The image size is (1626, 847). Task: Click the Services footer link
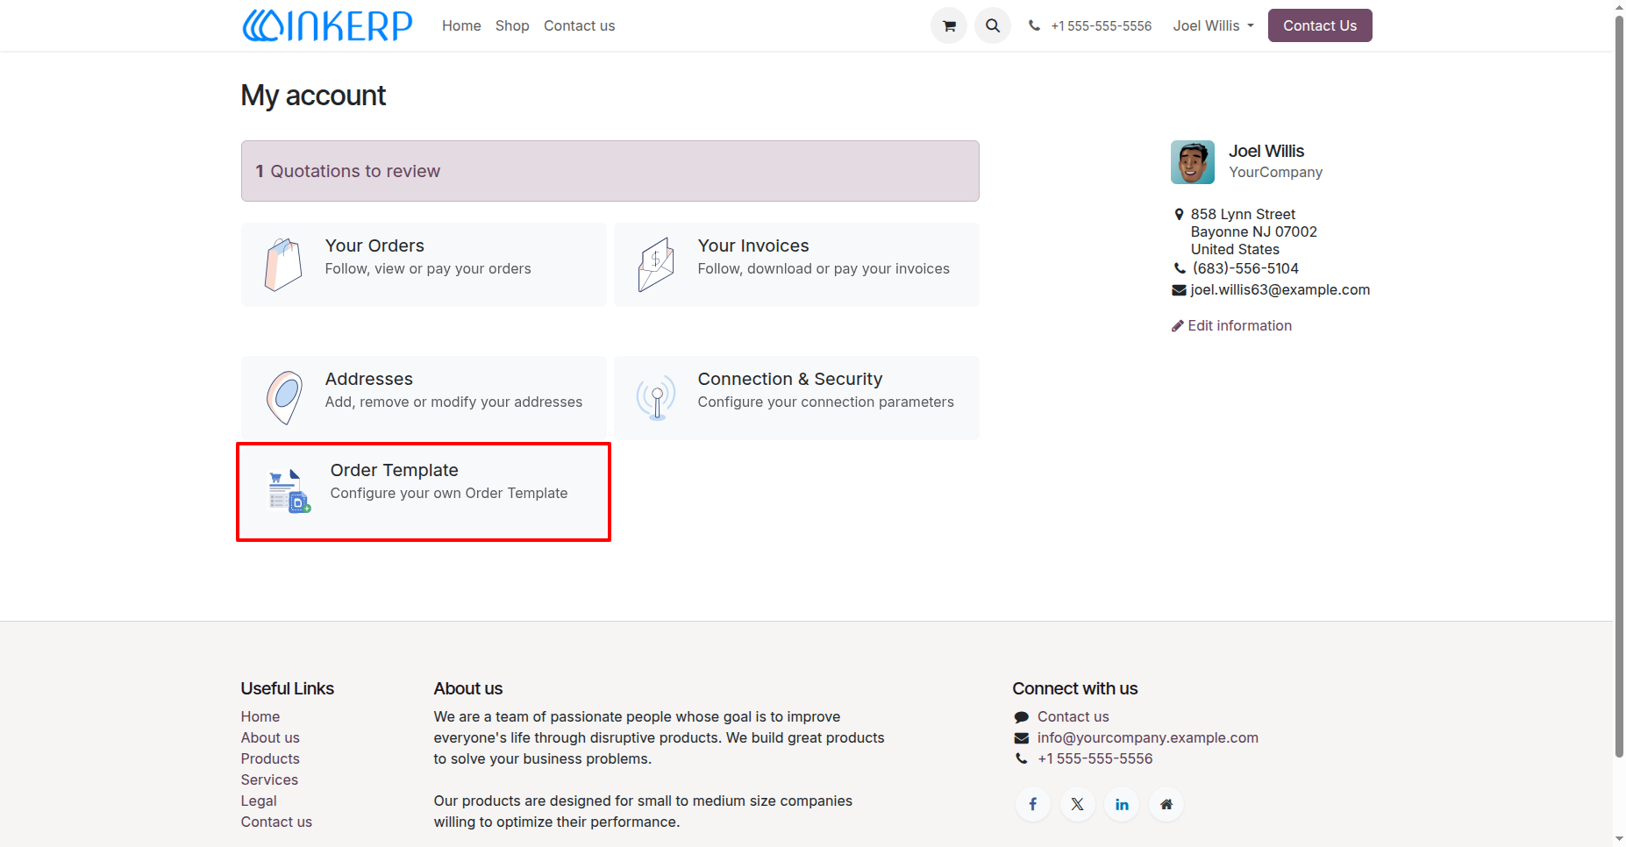(269, 779)
